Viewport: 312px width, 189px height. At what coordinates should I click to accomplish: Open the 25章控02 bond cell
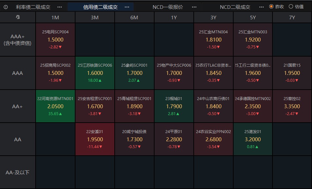click(292, 106)
